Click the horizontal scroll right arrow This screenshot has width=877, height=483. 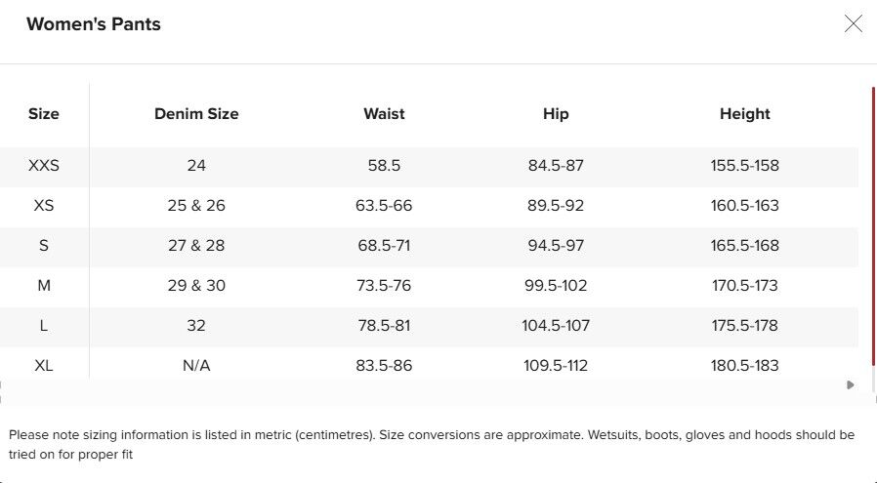(851, 384)
